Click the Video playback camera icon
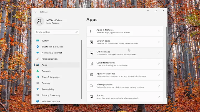Screen dimensions: 200x112 pyautogui.click(x=91, y=86)
